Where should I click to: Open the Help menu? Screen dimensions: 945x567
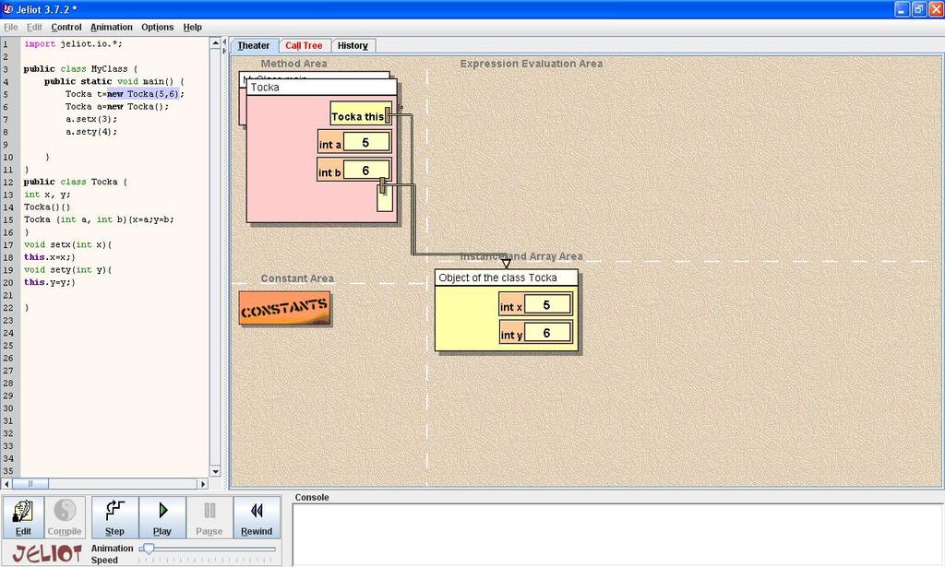click(193, 27)
